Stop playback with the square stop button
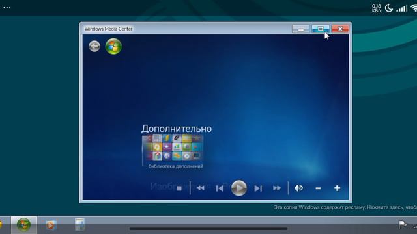Image resolution: width=417 pixels, height=234 pixels. [x=179, y=188]
